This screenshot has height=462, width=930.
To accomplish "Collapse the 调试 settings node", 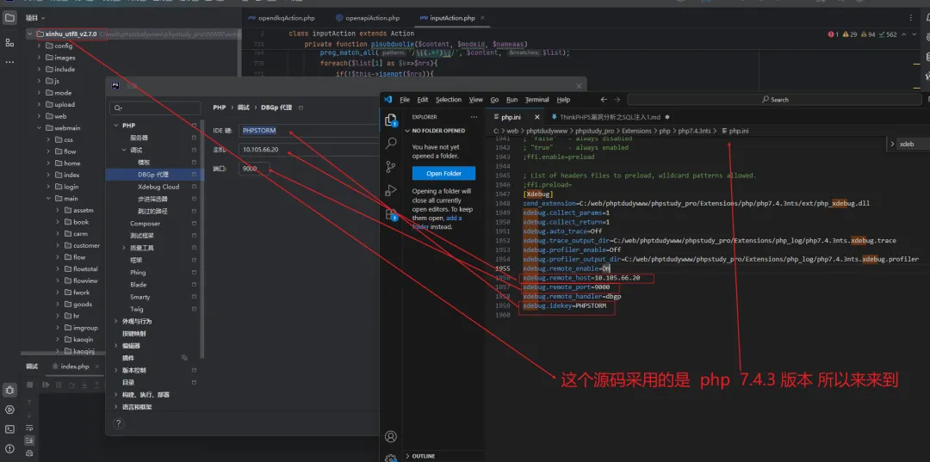I will pos(124,150).
